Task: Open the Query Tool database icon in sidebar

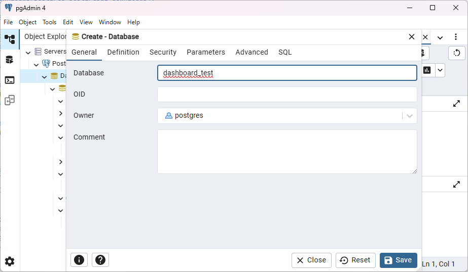Action: [x=10, y=60]
